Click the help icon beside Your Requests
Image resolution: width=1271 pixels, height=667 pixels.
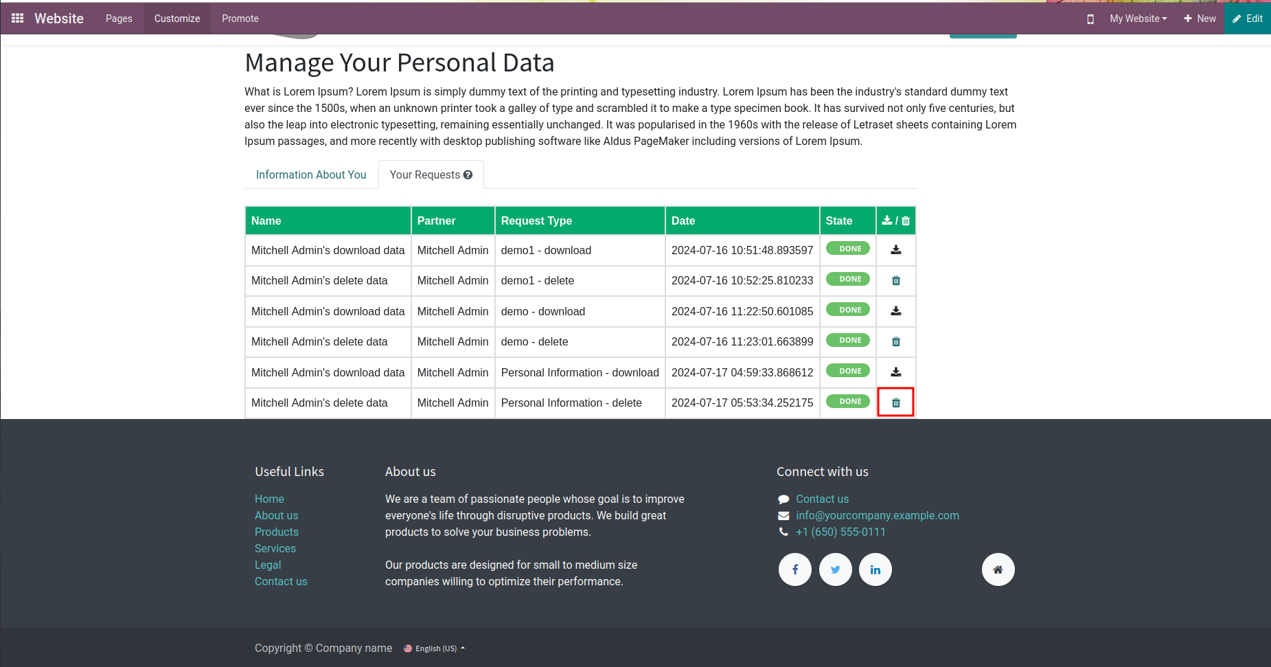pyautogui.click(x=468, y=175)
